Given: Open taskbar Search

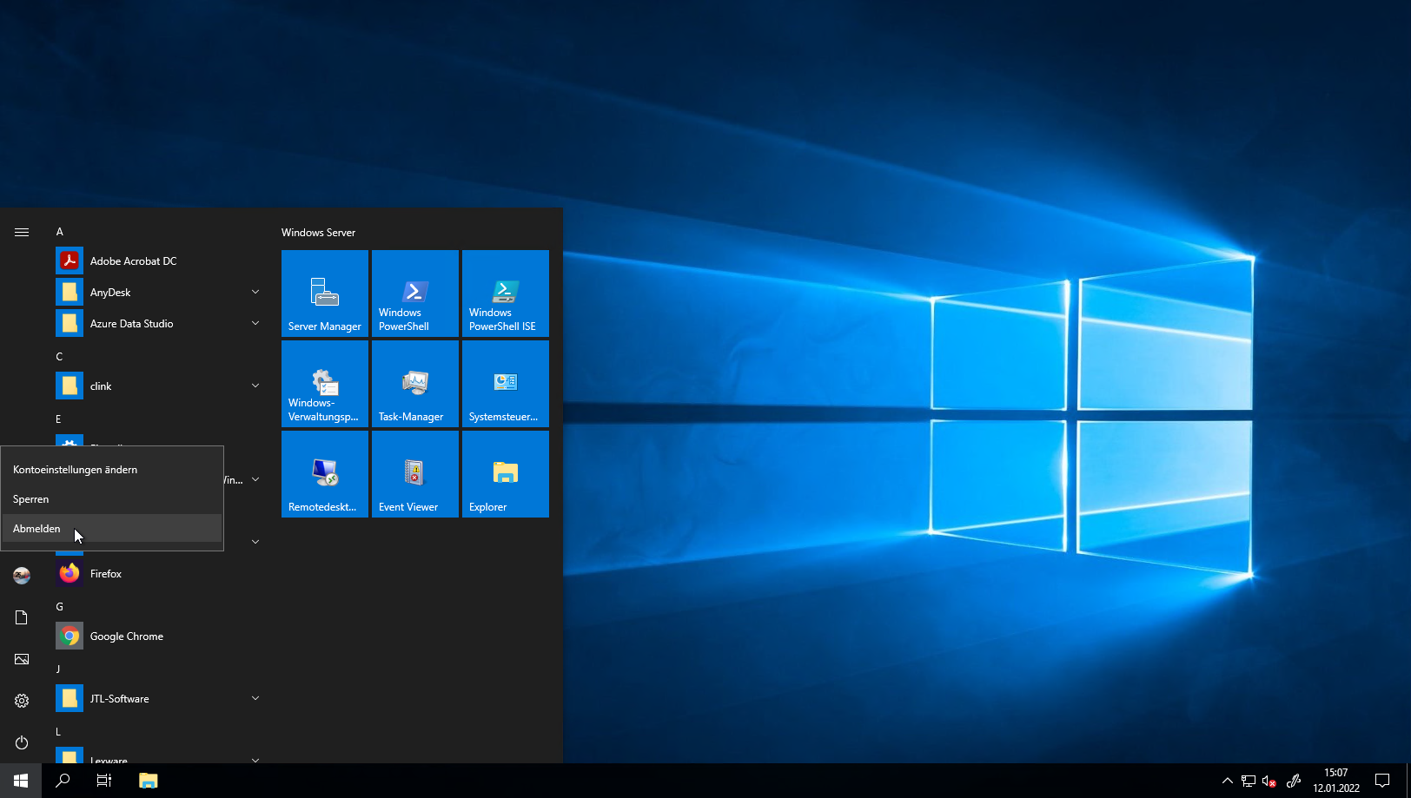Looking at the screenshot, I should [x=63, y=781].
